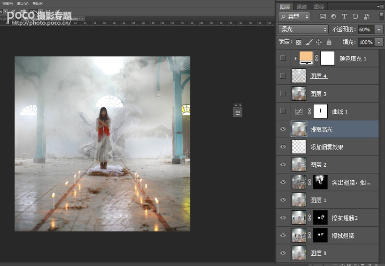The width and height of the screenshot is (385, 266).
Task: Click link icon between 曲线 1 thumbnail and mask
Action: click(309, 111)
